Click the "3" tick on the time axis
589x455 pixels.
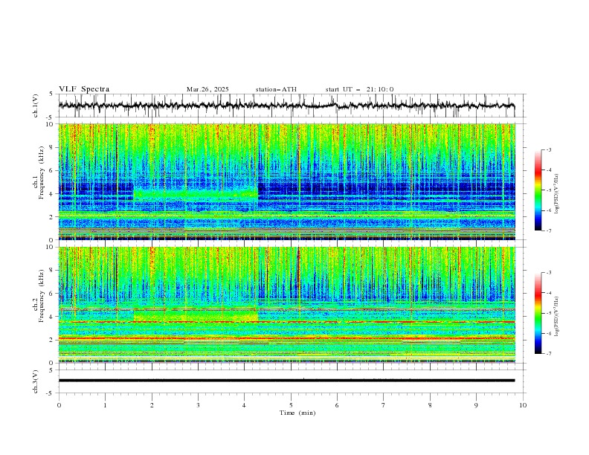tap(198, 405)
